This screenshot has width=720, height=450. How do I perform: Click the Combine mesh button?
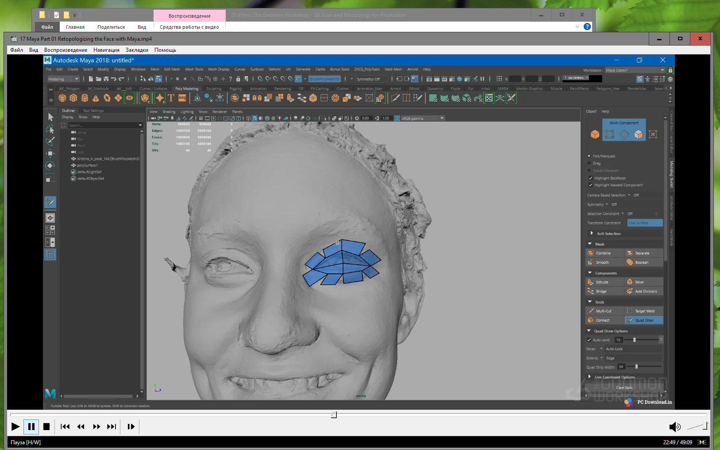tap(604, 254)
